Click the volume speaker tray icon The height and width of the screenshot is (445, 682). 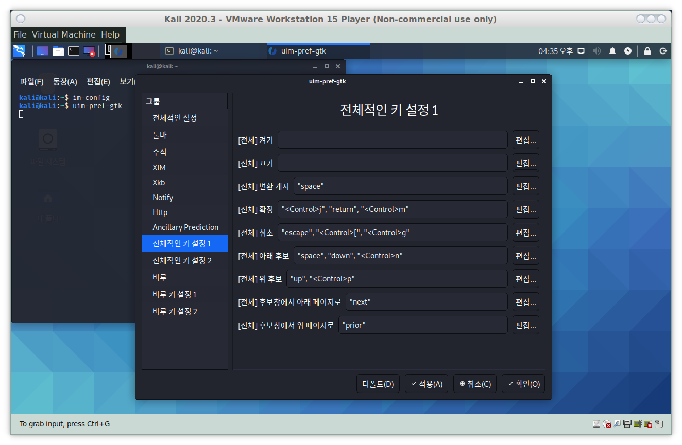597,51
